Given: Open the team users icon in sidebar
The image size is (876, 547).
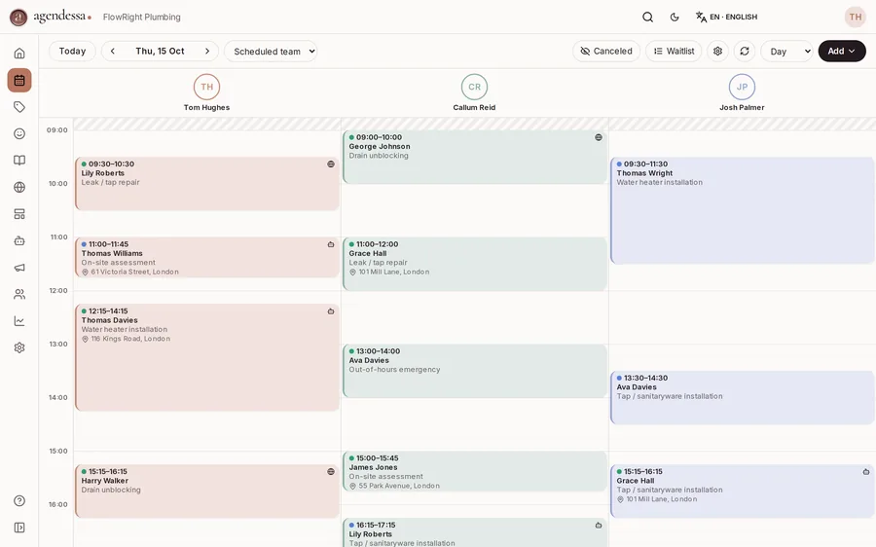Looking at the screenshot, I should click(x=19, y=295).
